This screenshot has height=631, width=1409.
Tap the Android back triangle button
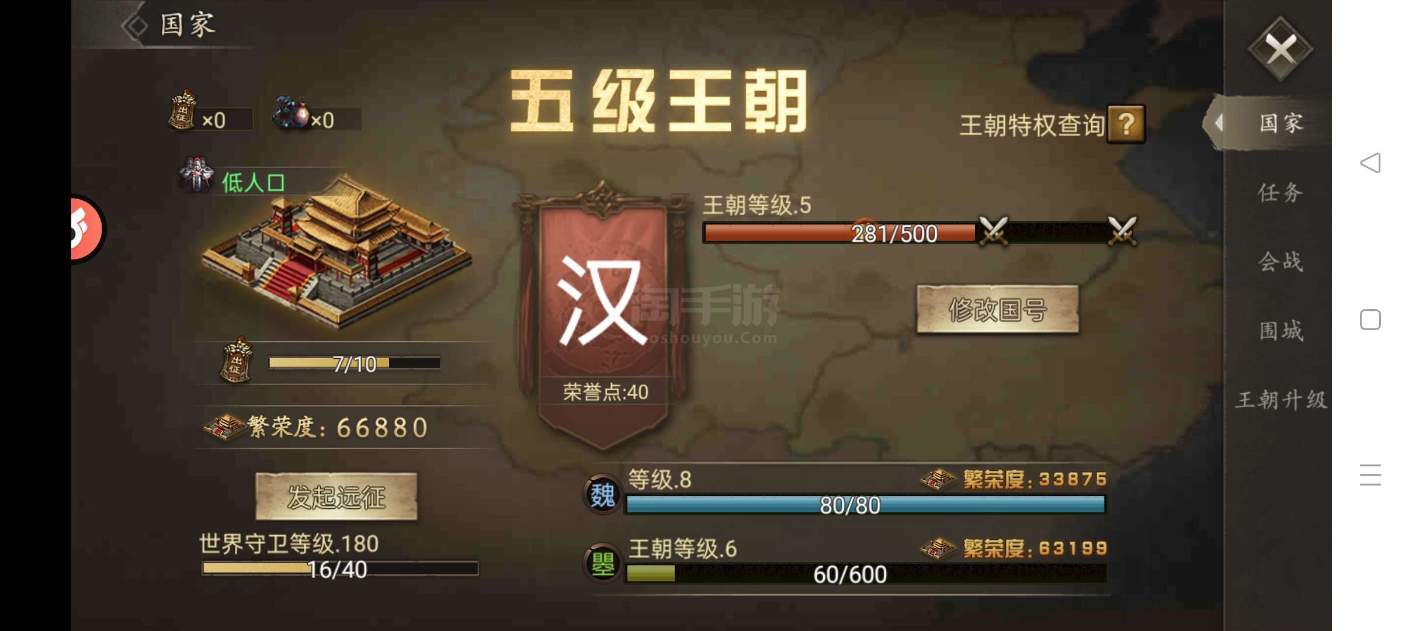(1370, 162)
